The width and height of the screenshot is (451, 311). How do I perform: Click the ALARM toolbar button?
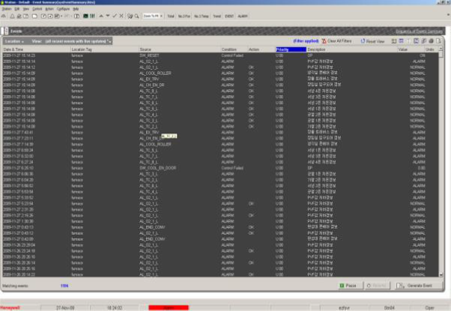(x=243, y=16)
